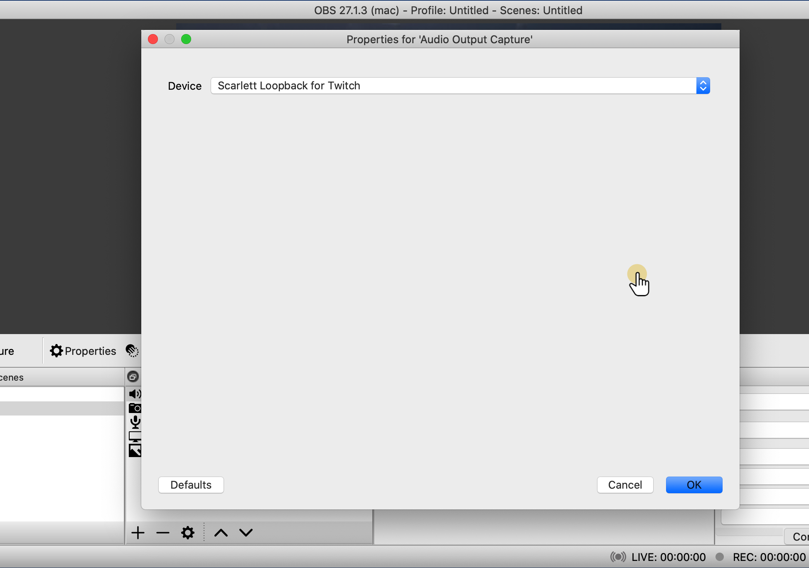This screenshot has height=568, width=809.
Task: Click the image source icon
Action: click(x=134, y=450)
